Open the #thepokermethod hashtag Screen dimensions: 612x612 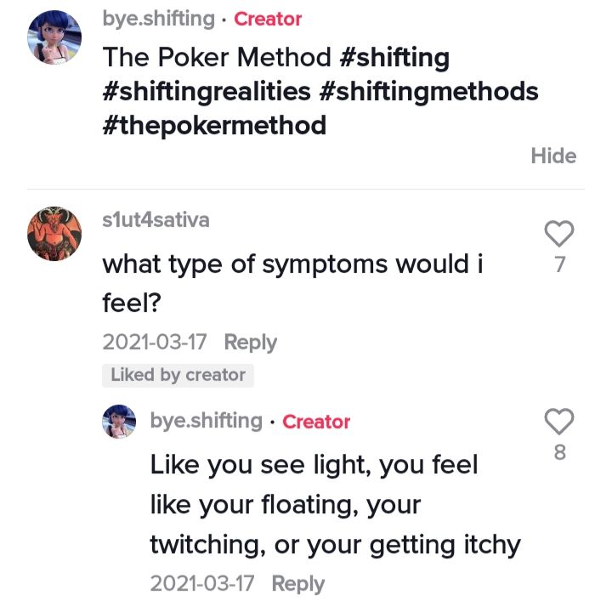click(214, 125)
